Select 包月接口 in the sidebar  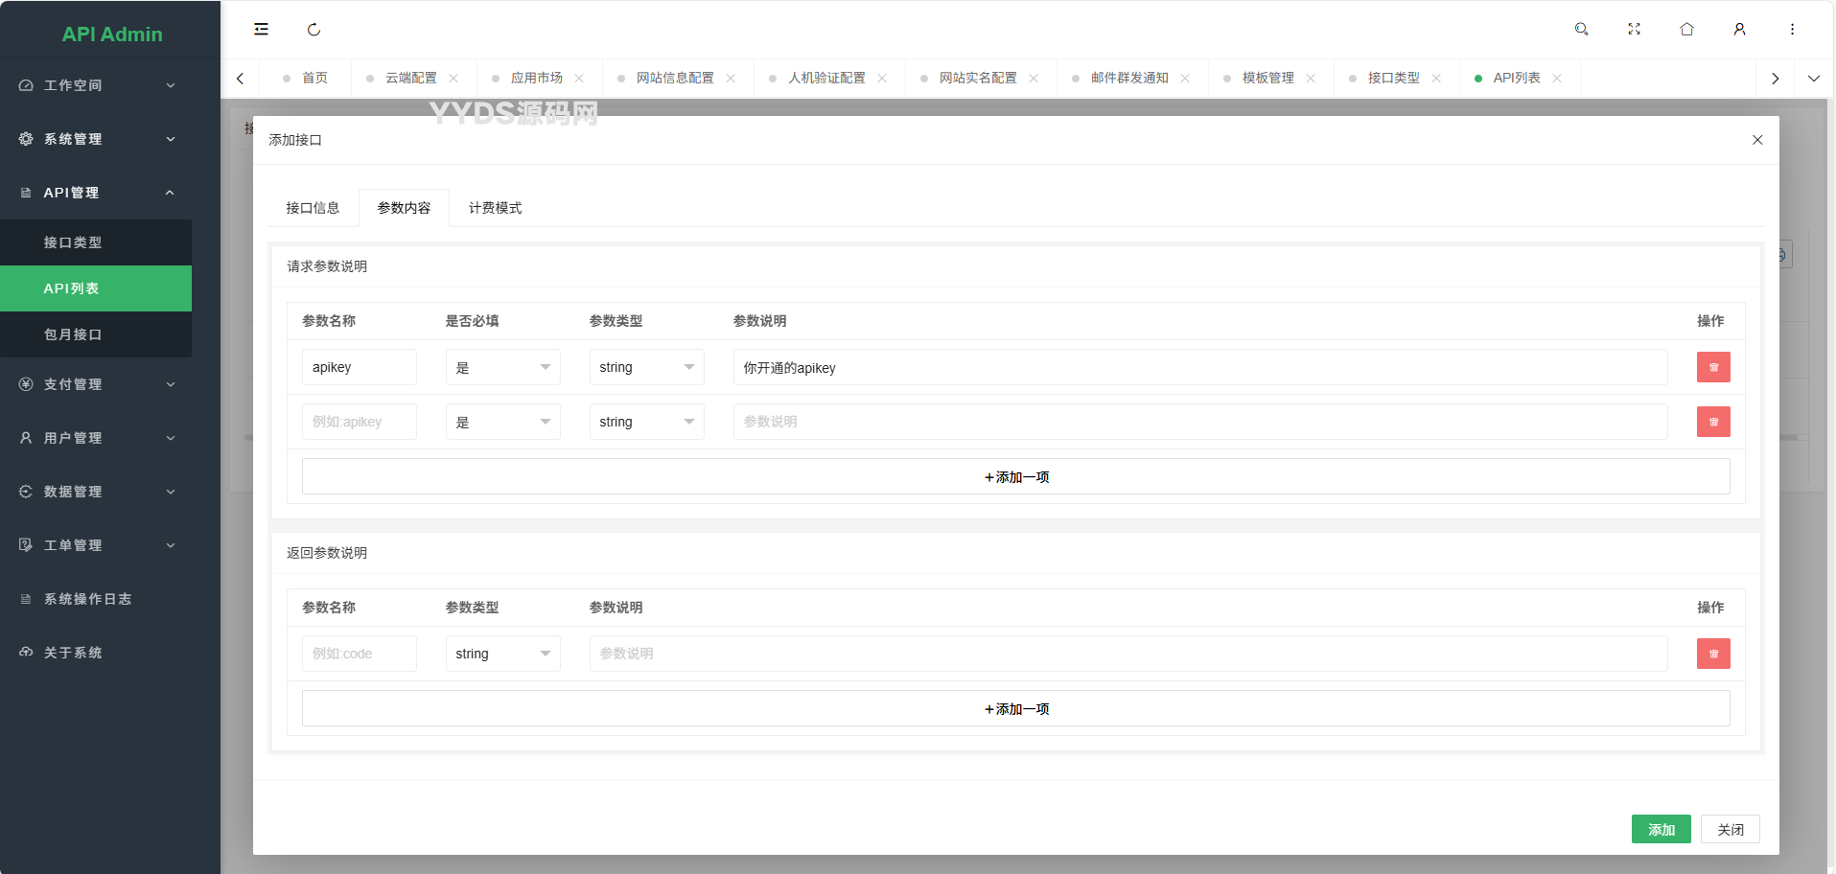pos(73,334)
